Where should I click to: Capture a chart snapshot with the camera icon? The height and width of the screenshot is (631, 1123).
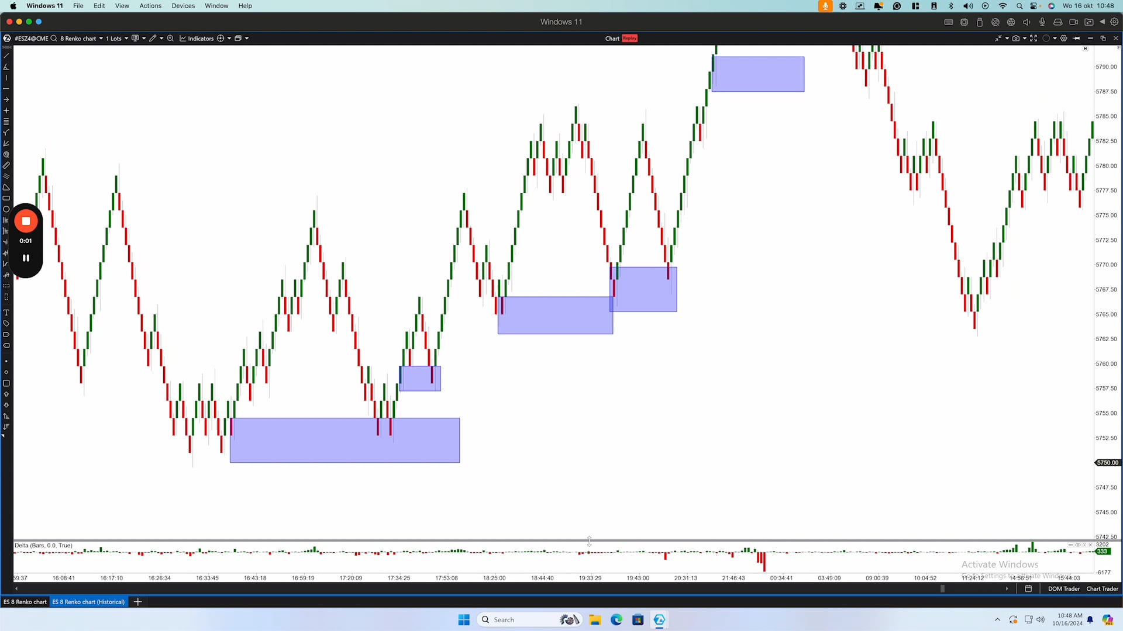point(1017,38)
